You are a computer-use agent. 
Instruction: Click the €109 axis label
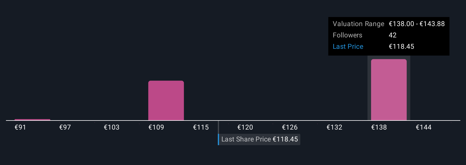(156, 127)
